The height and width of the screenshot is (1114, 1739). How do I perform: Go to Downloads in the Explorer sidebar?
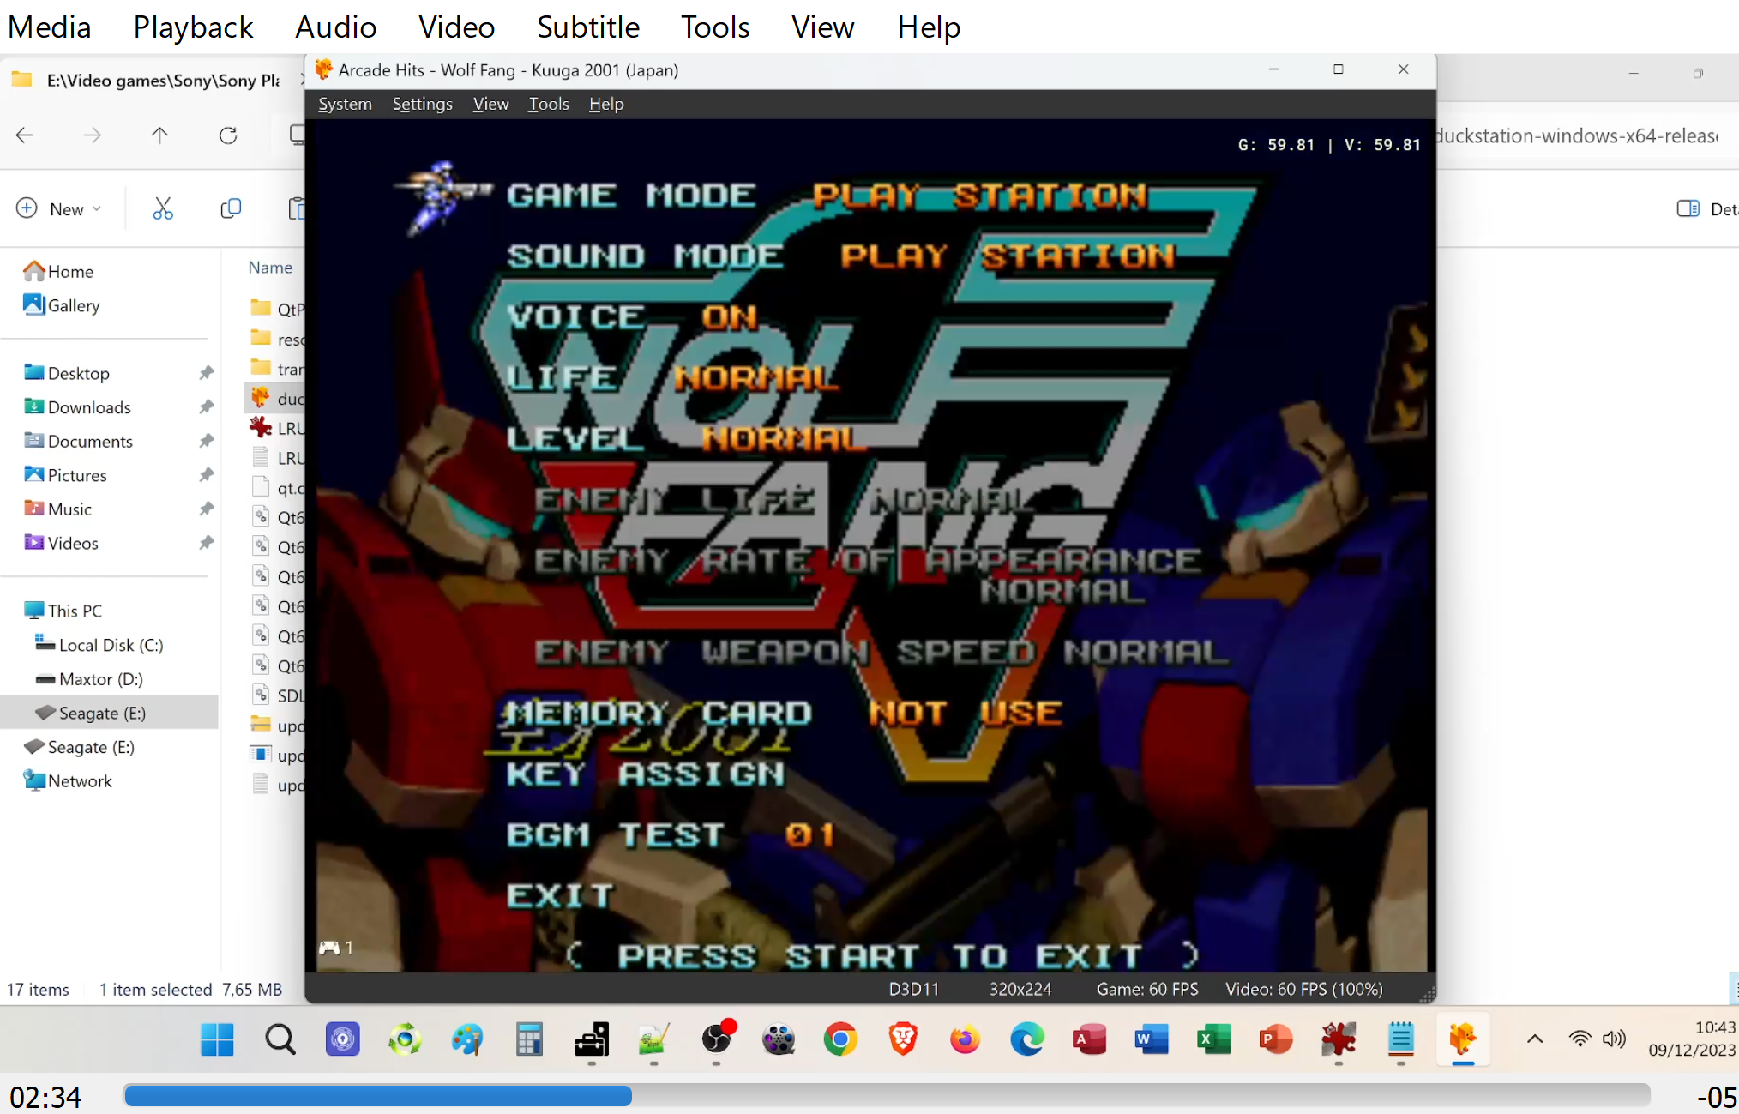pyautogui.click(x=89, y=407)
